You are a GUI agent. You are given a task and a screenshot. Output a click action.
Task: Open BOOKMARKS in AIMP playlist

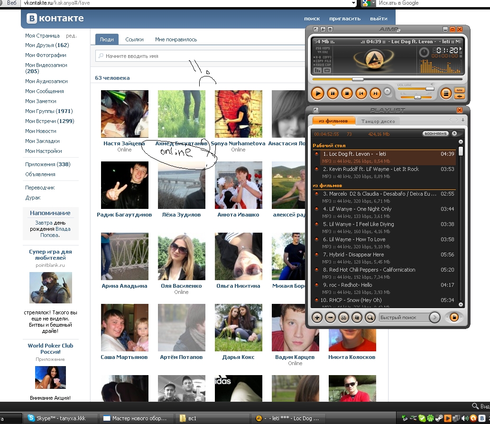435,133
